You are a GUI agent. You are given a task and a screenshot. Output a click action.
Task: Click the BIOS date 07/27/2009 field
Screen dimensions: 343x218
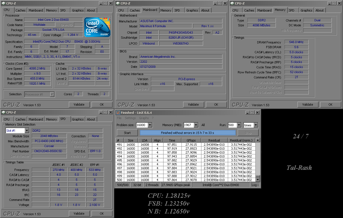tap(181, 67)
